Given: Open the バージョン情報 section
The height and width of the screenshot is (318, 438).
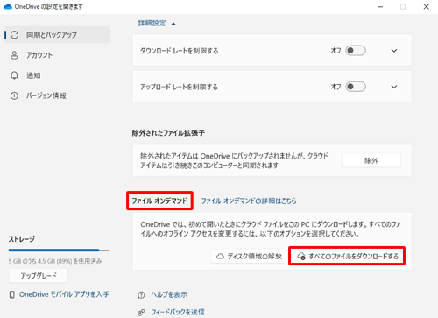Looking at the screenshot, I should (x=46, y=95).
